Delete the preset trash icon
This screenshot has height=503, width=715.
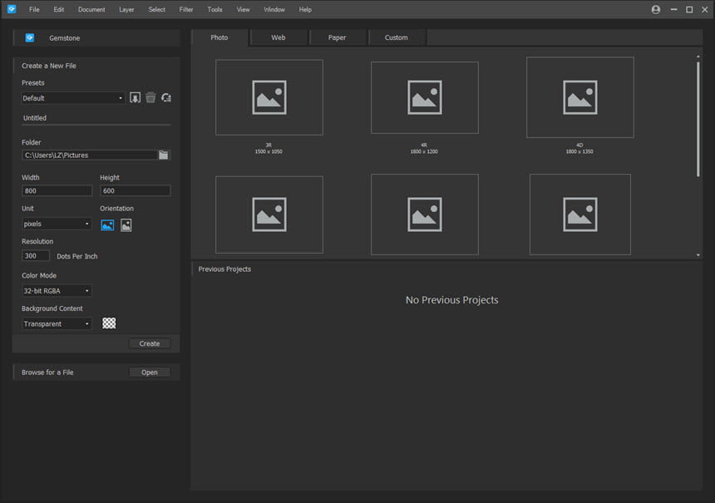[x=150, y=97]
